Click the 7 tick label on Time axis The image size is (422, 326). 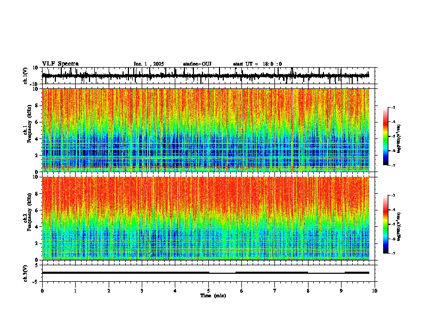pos(275,291)
